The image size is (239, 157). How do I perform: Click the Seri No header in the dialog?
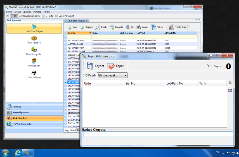coord(144,84)
